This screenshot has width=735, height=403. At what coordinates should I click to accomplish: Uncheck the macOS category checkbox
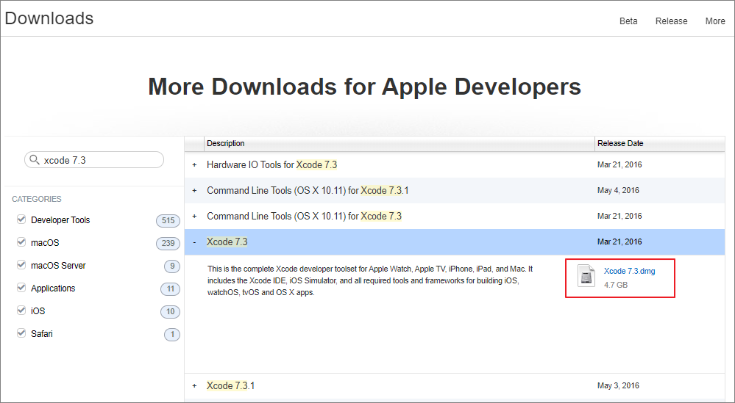tap(21, 242)
